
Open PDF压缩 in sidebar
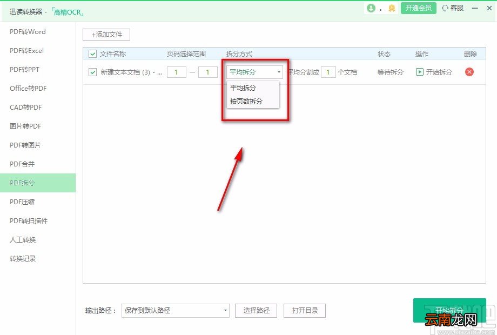click(38, 202)
